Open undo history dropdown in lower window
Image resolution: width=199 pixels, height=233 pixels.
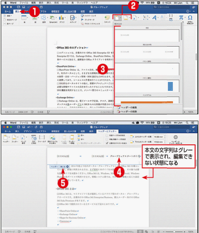pos(32,127)
